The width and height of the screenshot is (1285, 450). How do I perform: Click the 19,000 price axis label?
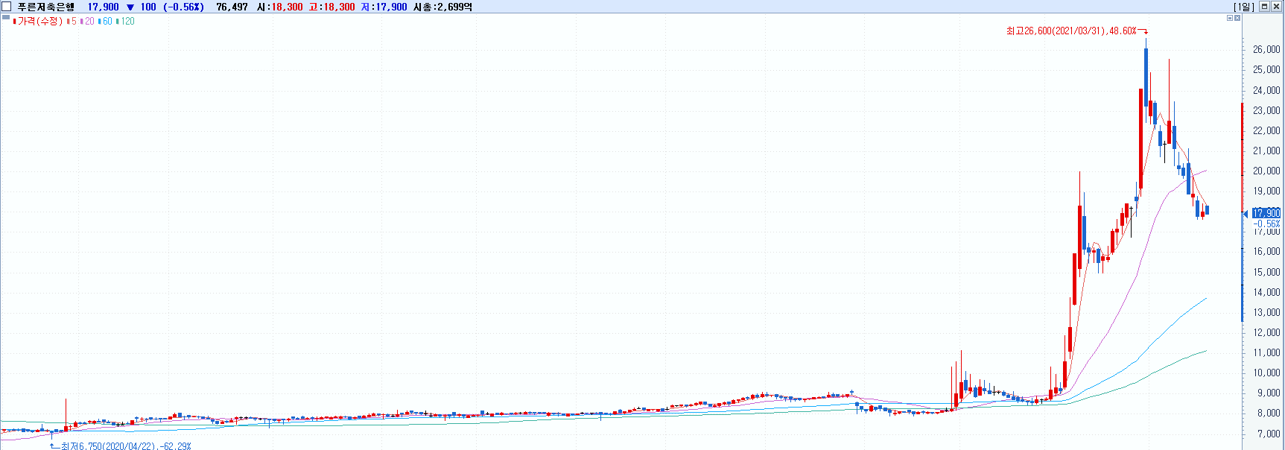1266,191
